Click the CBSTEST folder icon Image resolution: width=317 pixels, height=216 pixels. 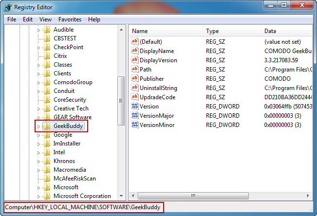coord(47,38)
